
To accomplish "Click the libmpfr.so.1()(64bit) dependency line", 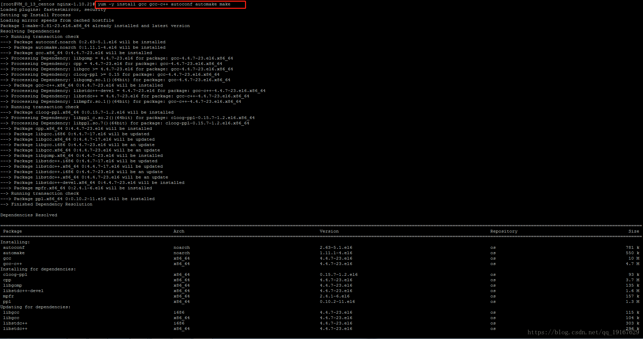I will (x=121, y=102).
